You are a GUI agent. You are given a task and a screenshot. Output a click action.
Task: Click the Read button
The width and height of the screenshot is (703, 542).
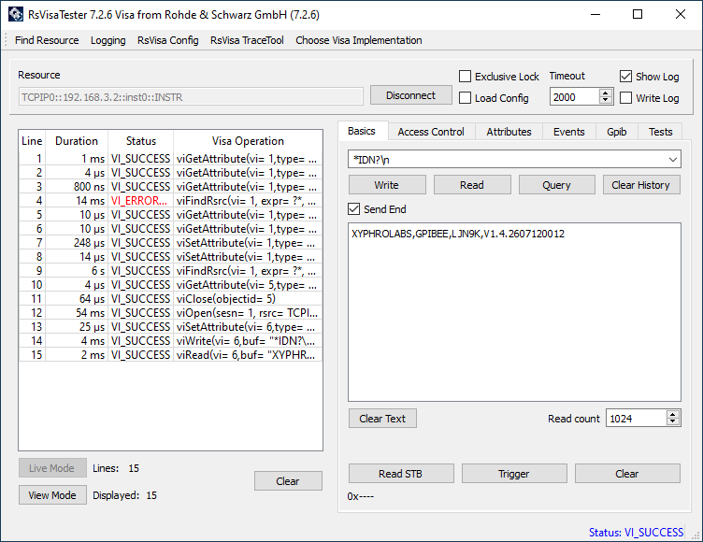472,185
